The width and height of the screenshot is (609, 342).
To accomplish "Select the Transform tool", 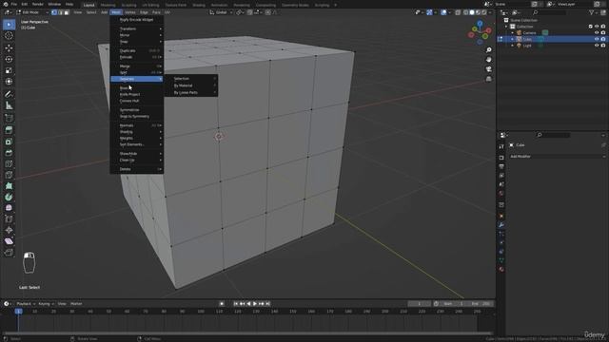I will point(9,82).
